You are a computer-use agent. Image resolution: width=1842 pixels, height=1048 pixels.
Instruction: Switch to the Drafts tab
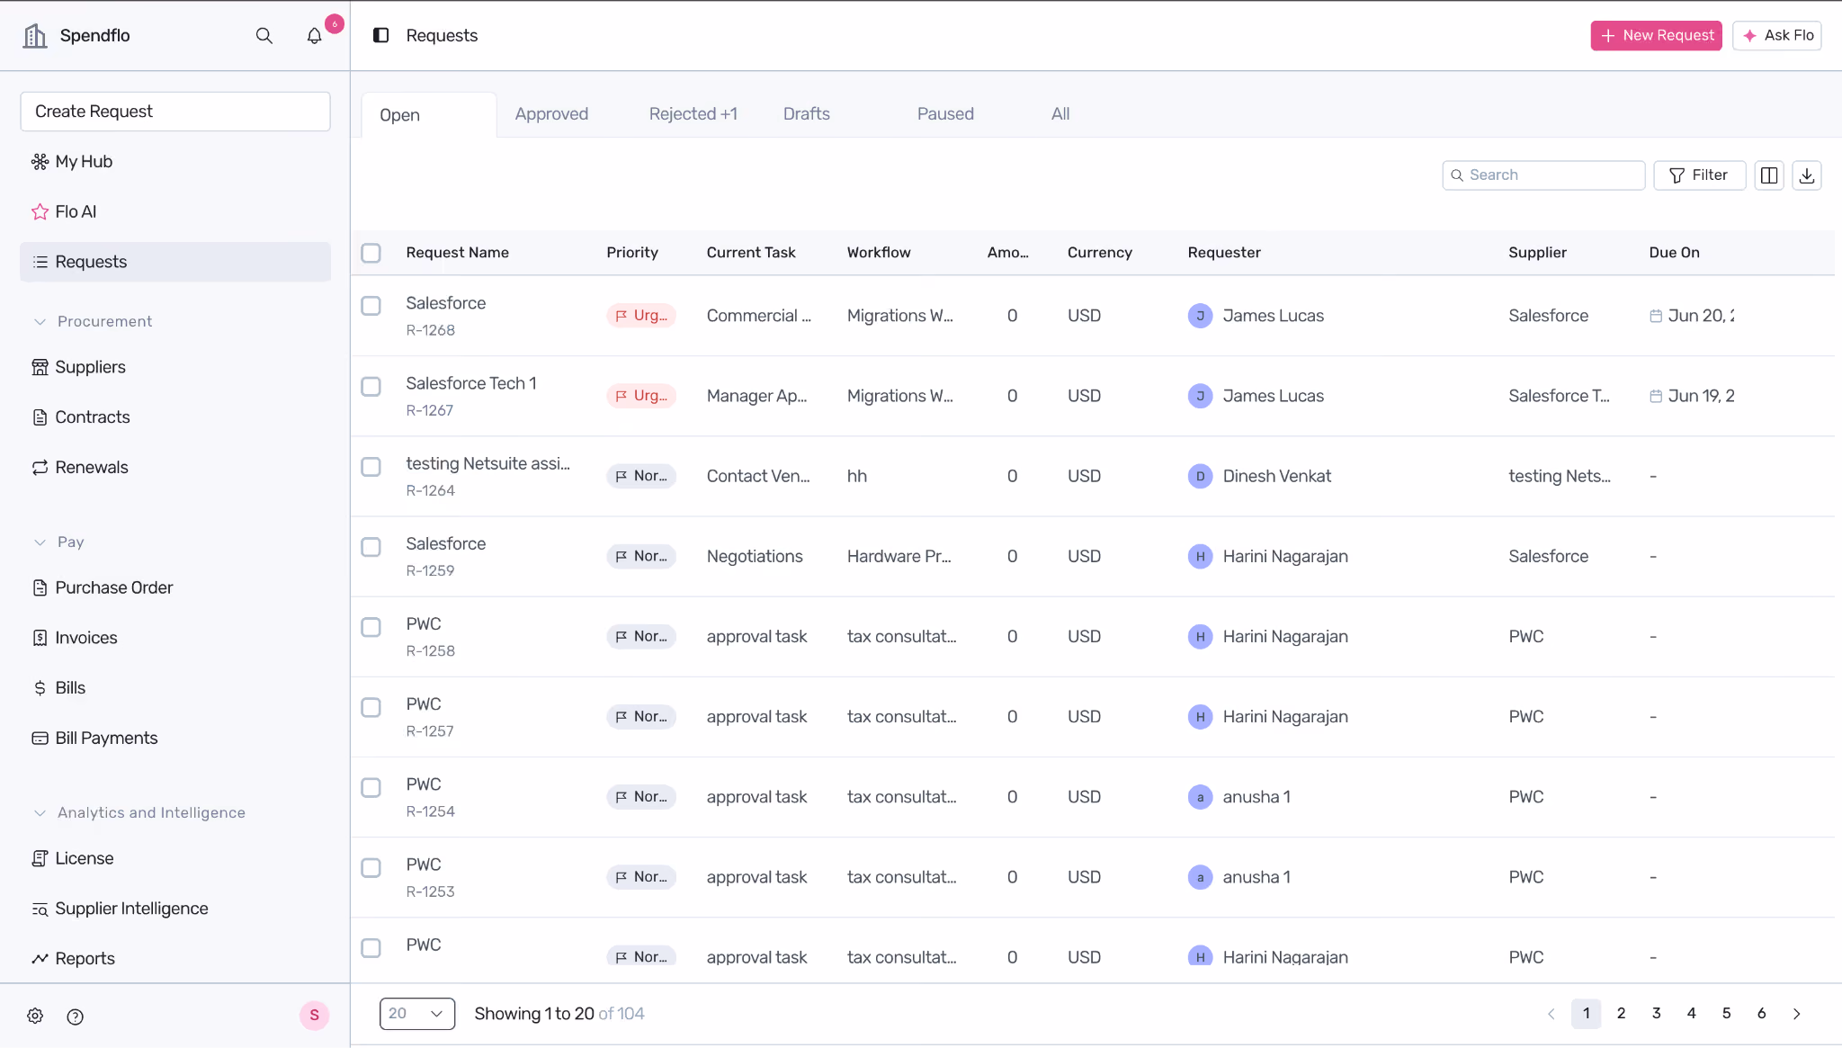[806, 114]
